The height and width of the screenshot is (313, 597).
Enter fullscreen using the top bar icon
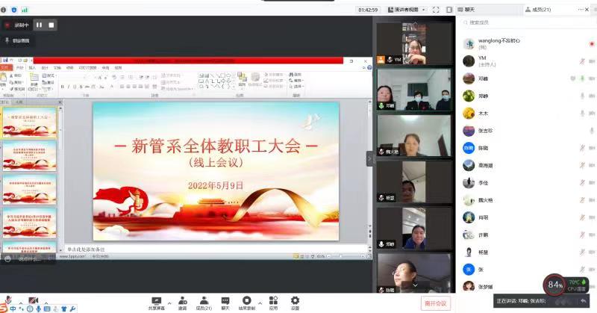click(436, 10)
